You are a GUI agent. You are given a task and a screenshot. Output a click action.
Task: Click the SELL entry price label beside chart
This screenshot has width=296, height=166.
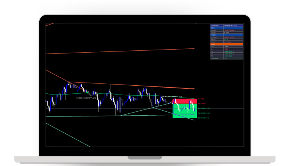click(202, 104)
